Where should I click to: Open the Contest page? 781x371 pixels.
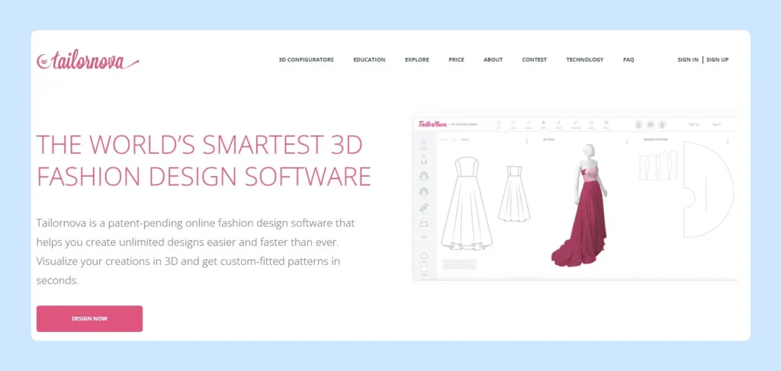(535, 59)
